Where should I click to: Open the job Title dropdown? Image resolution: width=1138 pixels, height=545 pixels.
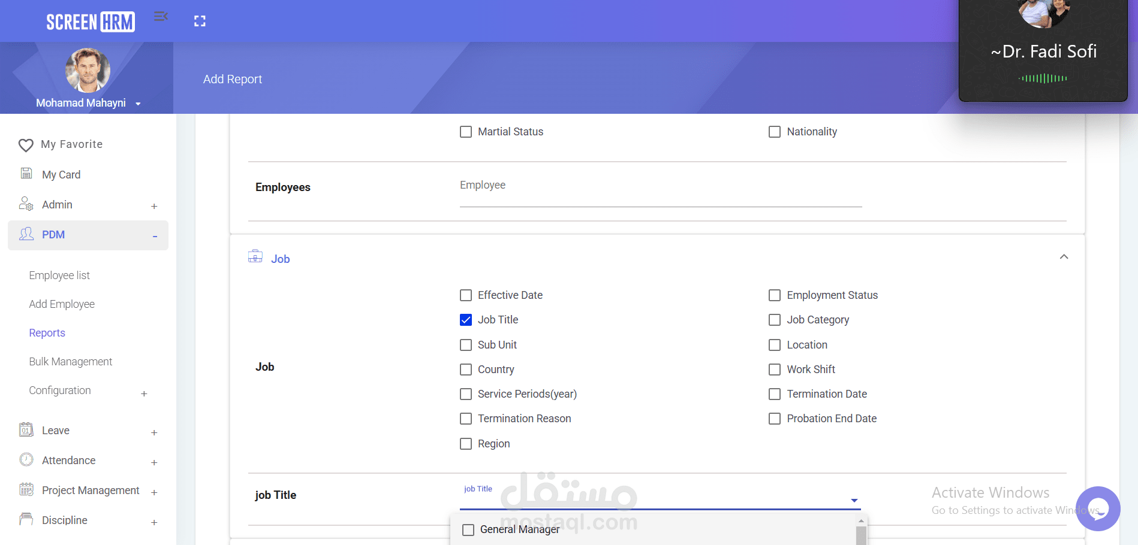pos(854,500)
